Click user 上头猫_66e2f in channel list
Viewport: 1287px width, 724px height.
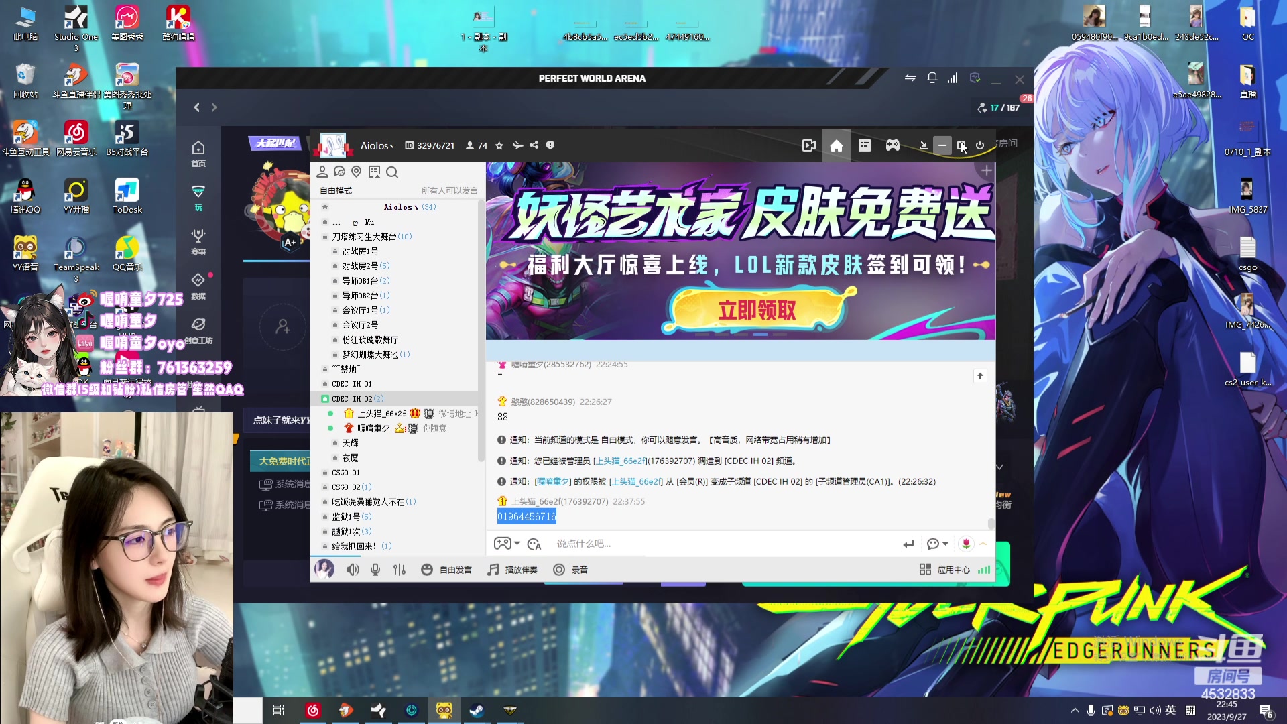click(x=381, y=414)
